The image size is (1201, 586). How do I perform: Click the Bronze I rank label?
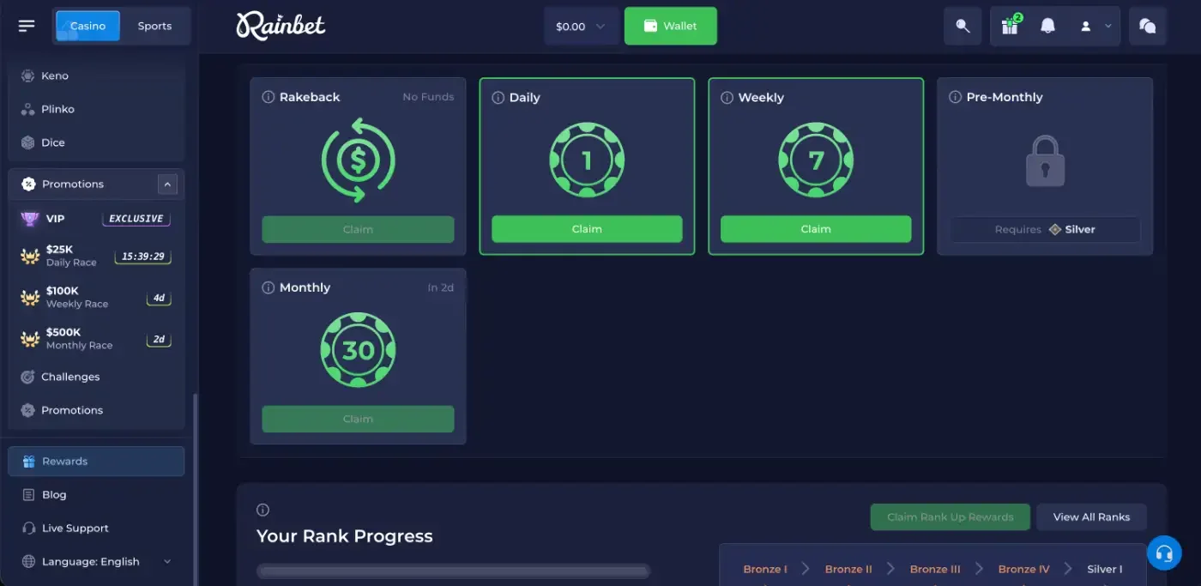pyautogui.click(x=765, y=569)
